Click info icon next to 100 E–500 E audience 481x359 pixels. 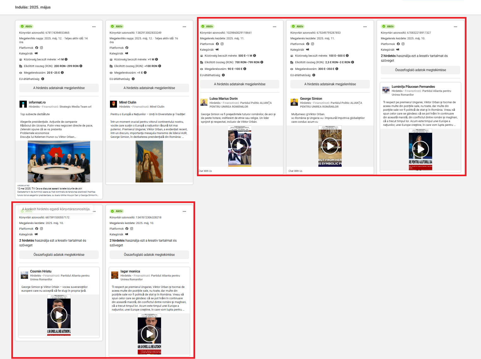tap(347, 55)
